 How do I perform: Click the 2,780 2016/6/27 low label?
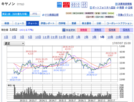click(x=92, y=74)
